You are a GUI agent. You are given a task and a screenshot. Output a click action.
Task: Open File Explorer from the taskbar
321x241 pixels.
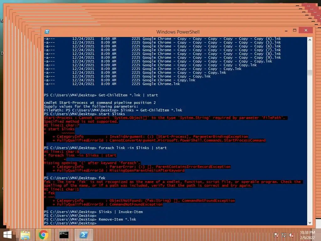tap(25, 235)
